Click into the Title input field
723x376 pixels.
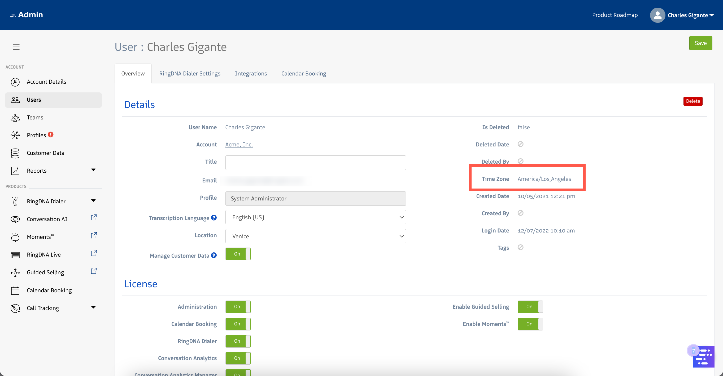click(315, 163)
